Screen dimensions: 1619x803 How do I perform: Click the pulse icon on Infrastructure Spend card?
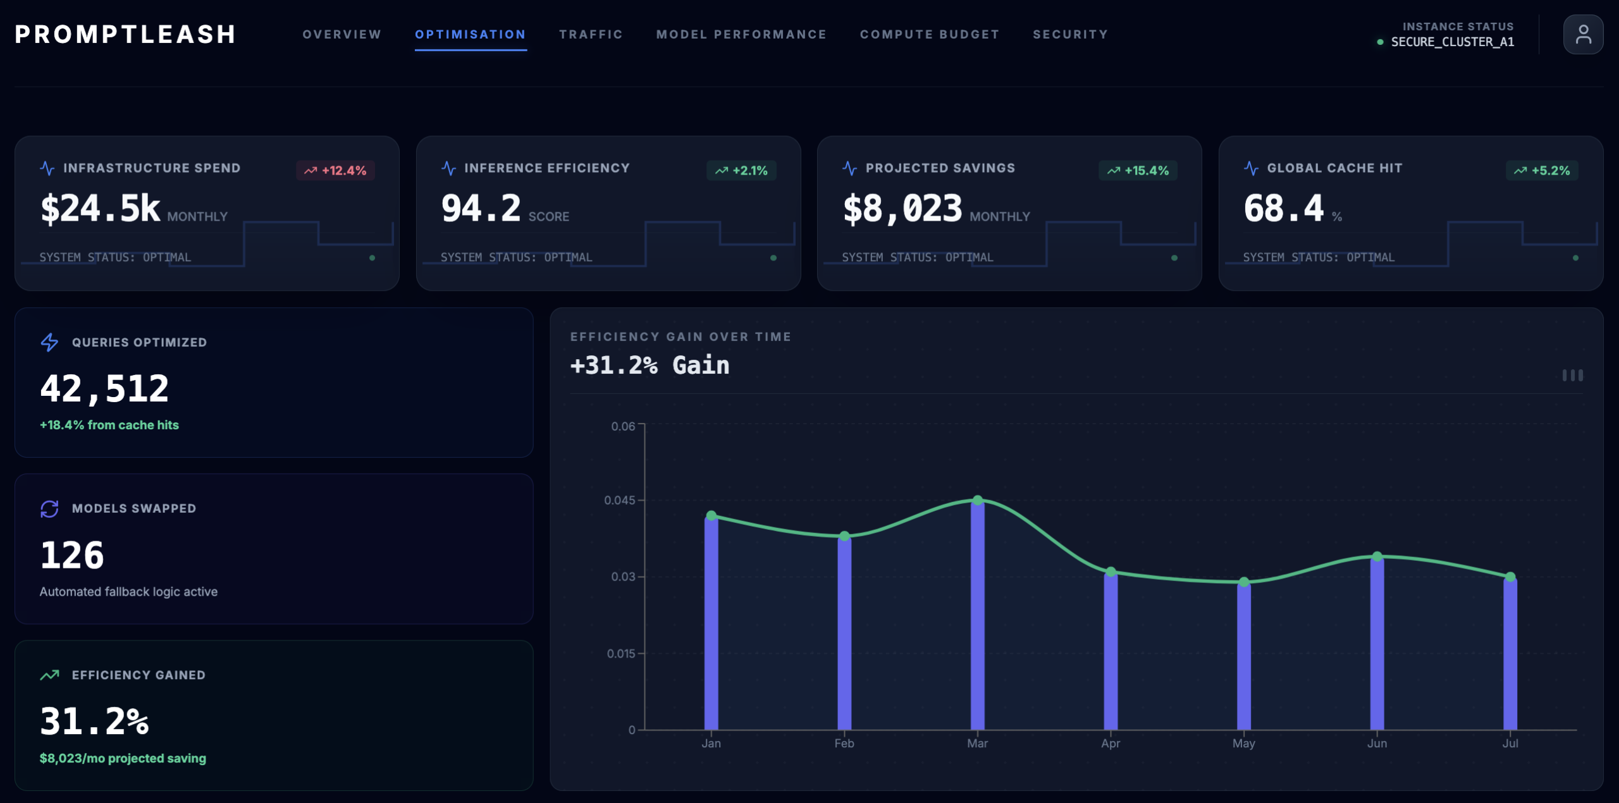click(x=48, y=168)
